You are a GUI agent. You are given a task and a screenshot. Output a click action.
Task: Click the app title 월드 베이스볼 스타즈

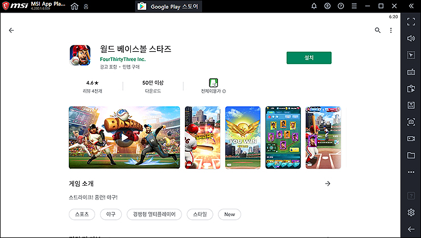135,49
